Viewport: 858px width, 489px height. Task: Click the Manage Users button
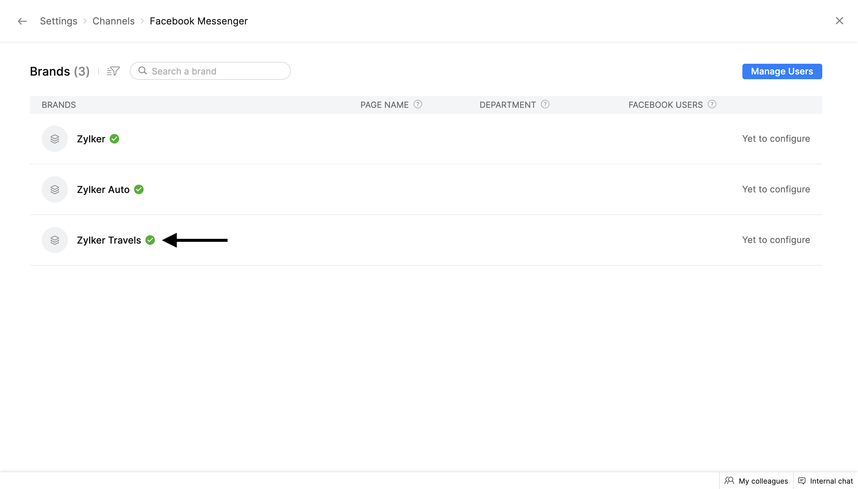point(782,71)
